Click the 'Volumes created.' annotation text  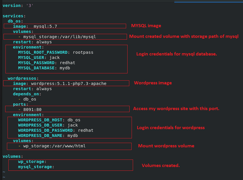click(160, 165)
